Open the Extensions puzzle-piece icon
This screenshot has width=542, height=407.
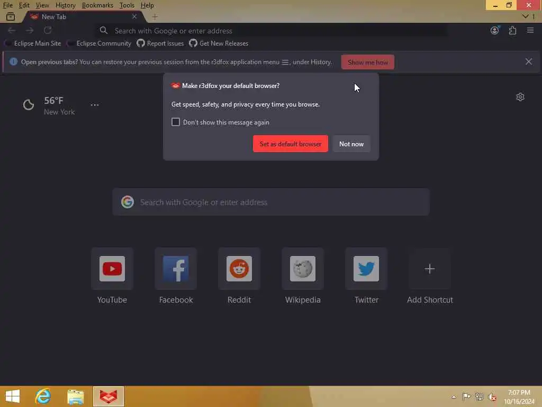(x=512, y=30)
